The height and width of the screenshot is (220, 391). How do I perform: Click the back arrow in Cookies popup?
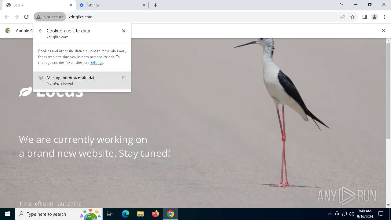[41, 31]
